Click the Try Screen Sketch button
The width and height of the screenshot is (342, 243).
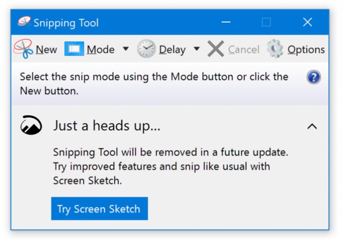[99, 209]
